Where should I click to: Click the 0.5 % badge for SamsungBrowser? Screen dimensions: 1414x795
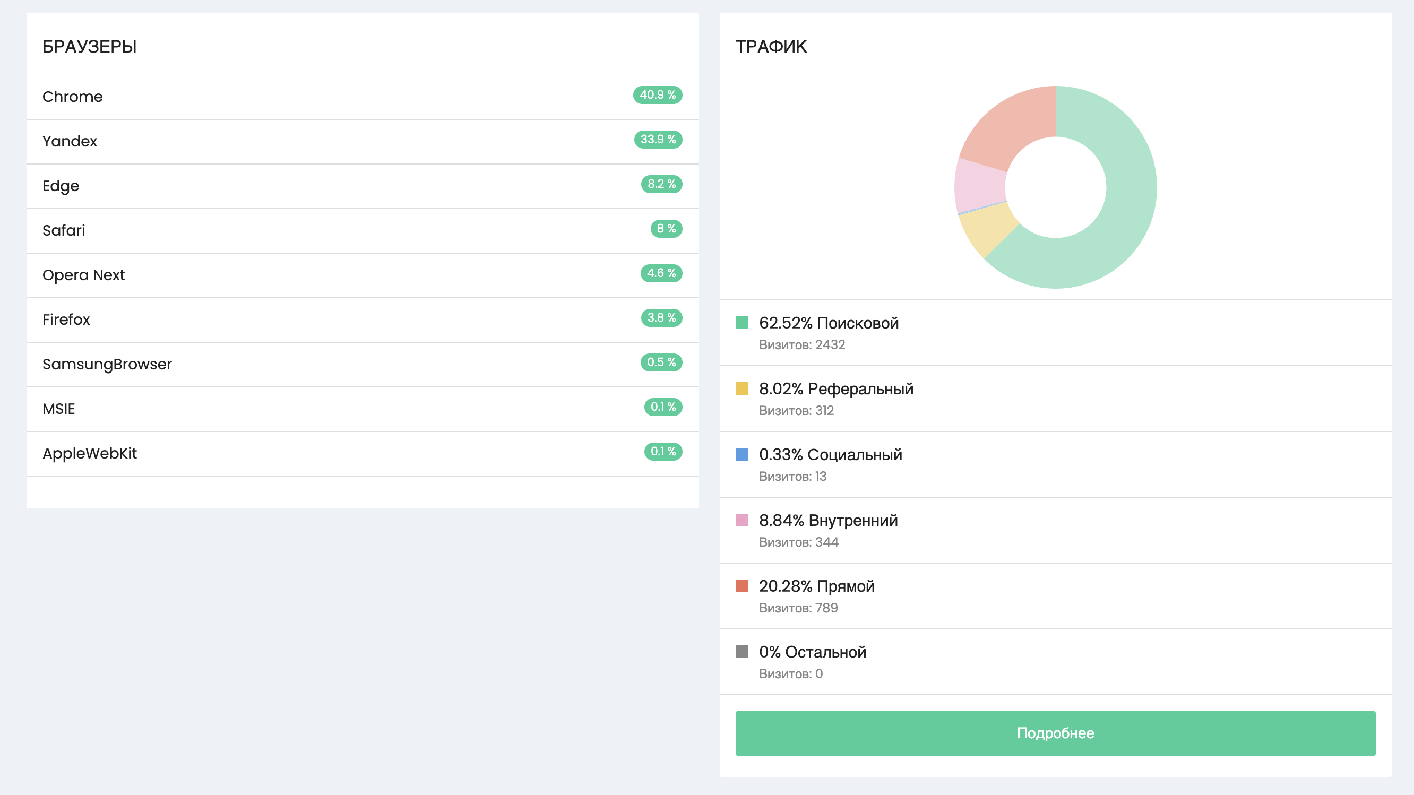pos(661,362)
